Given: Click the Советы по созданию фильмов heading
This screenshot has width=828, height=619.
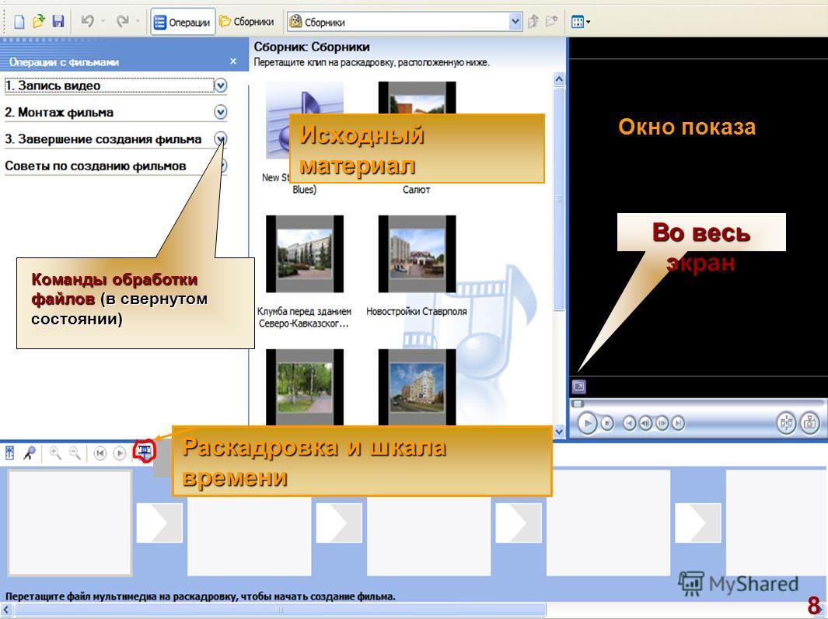Looking at the screenshot, I should pyautogui.click(x=96, y=166).
